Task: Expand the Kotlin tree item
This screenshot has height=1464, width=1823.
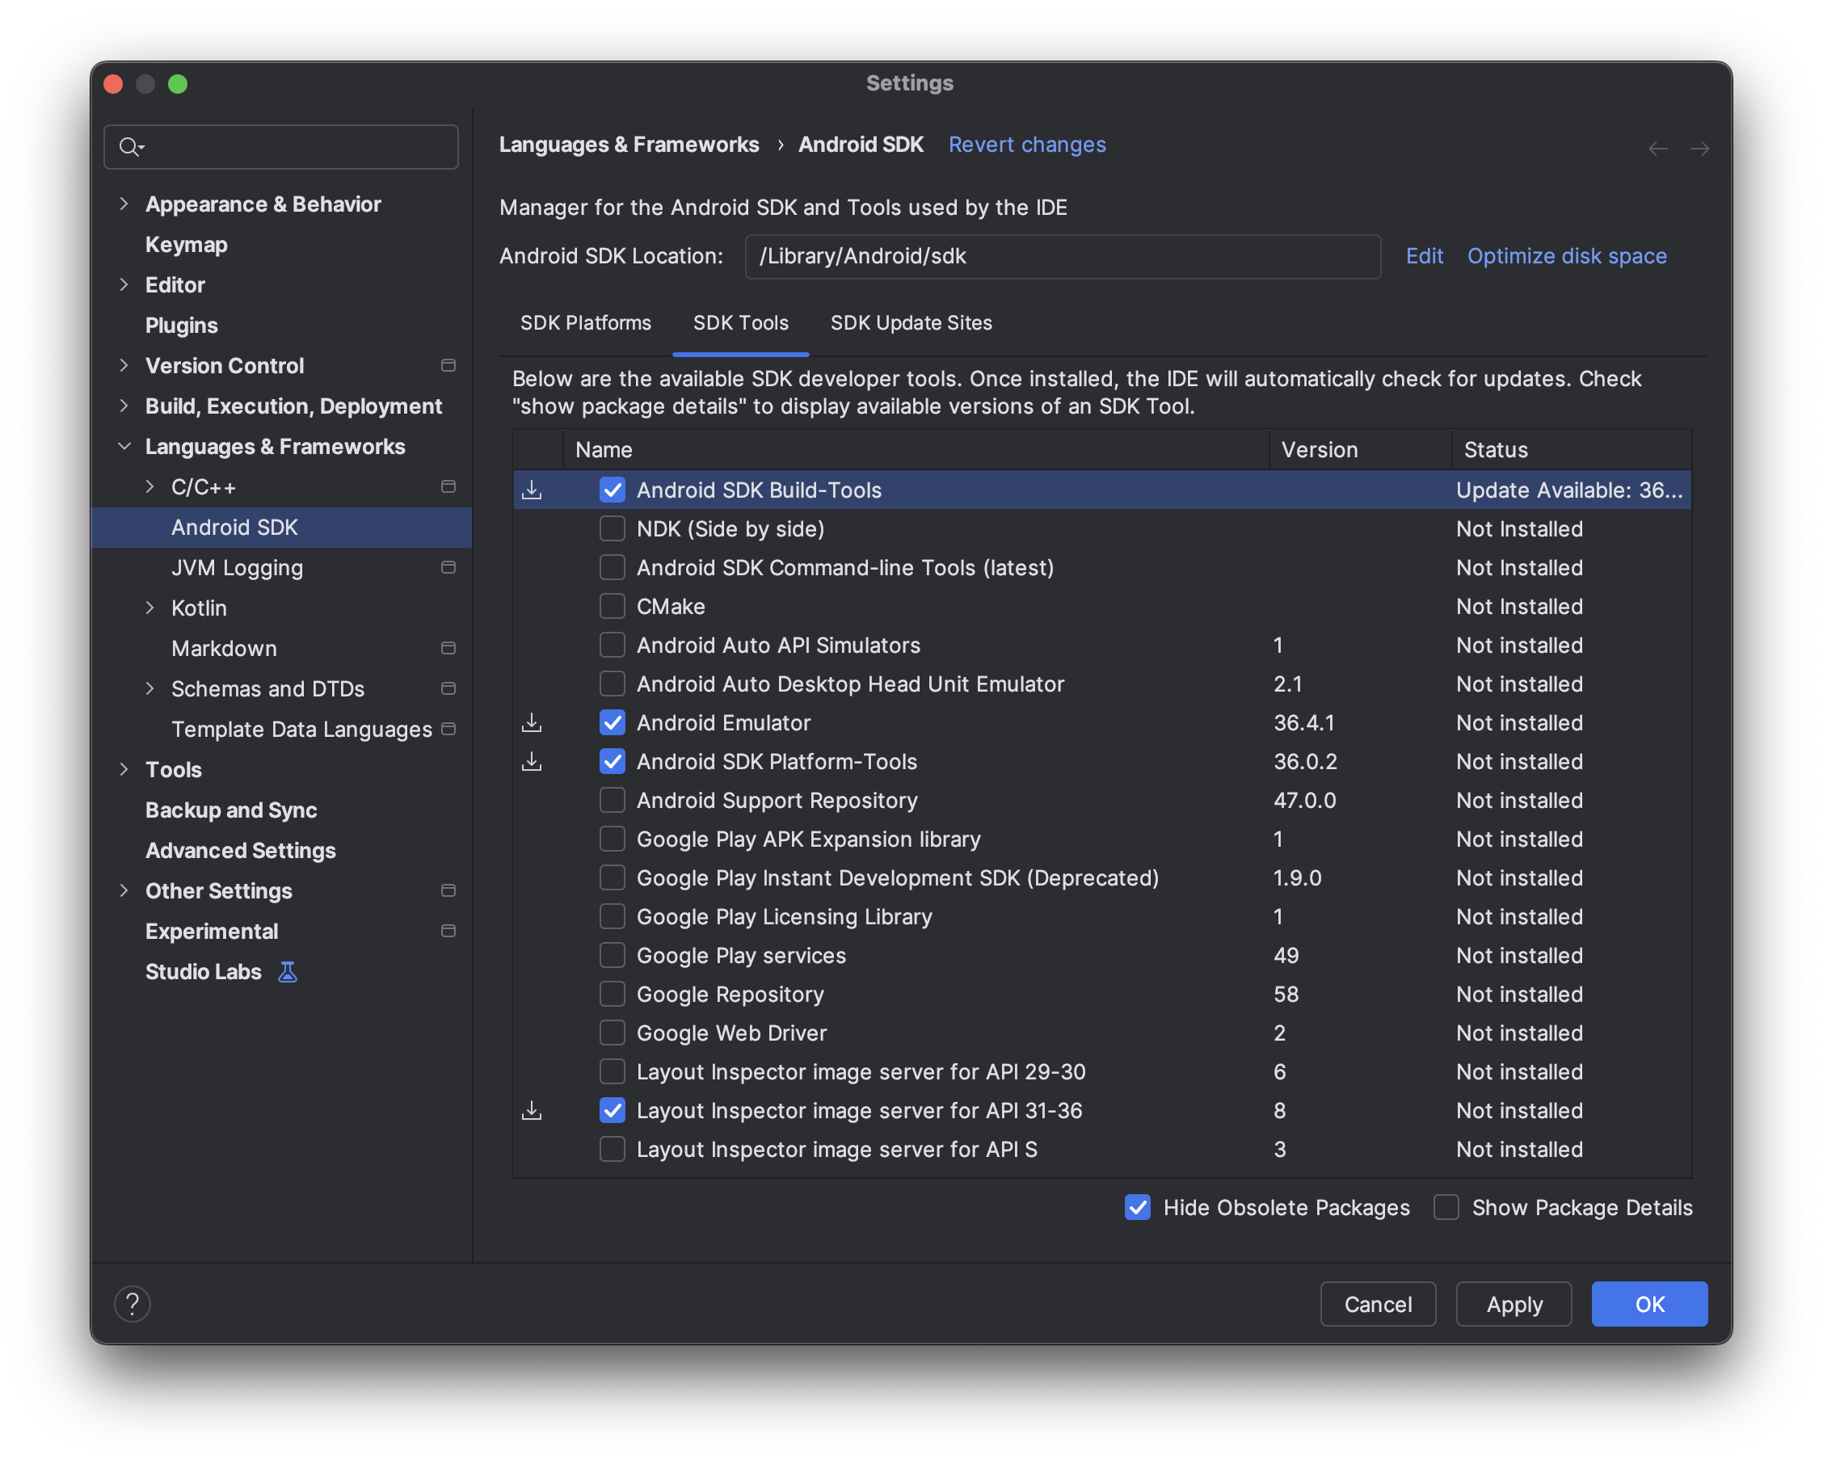Action: (150, 607)
